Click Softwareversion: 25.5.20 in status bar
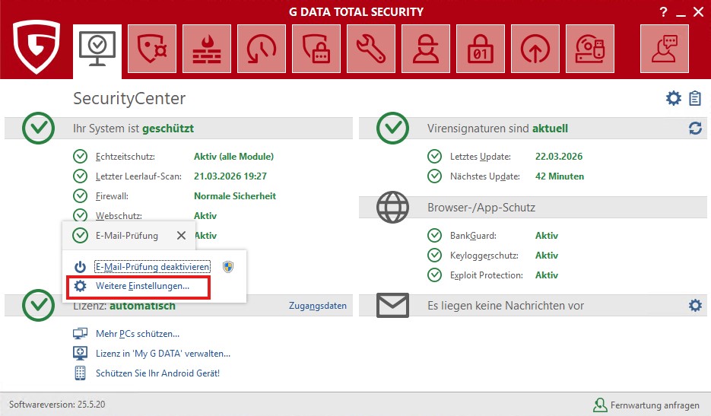Screen dimensions: 711x416 [x=57, y=404]
